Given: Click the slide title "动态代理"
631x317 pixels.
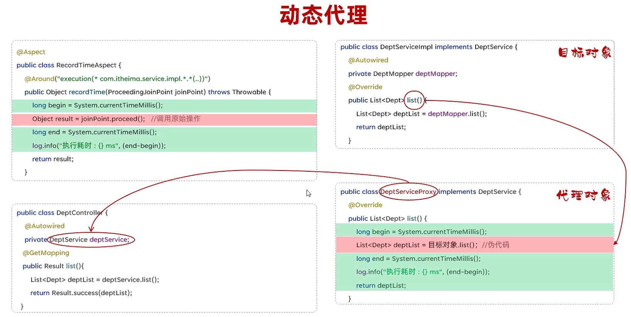Looking at the screenshot, I should click(x=324, y=15).
